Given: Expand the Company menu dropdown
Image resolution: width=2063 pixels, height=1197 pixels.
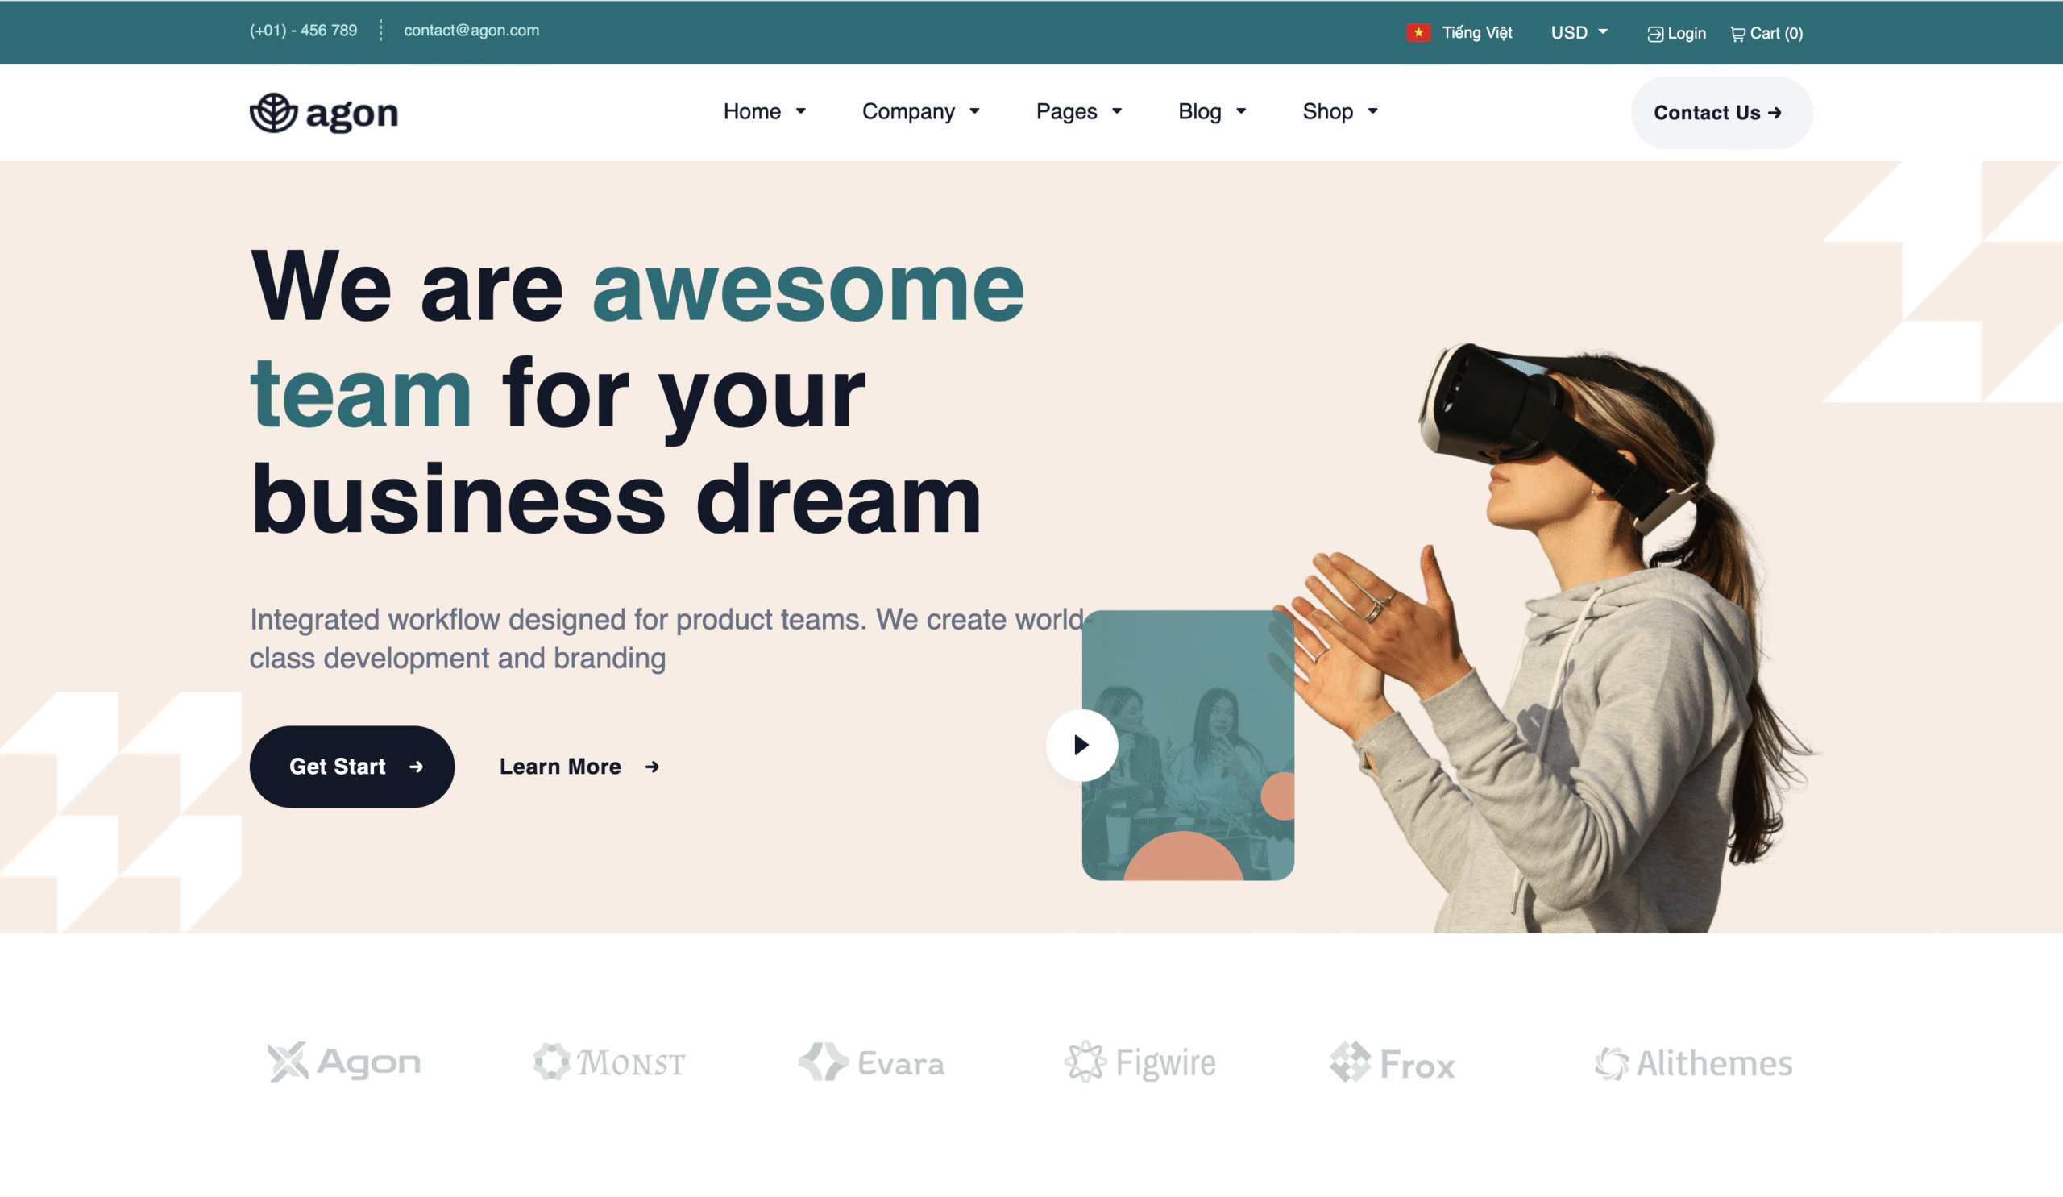Looking at the screenshot, I should [x=921, y=111].
